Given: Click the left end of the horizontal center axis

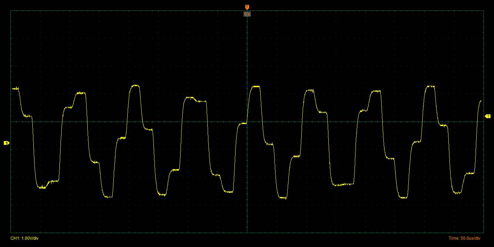Looking at the screenshot, I should click(x=11, y=122).
